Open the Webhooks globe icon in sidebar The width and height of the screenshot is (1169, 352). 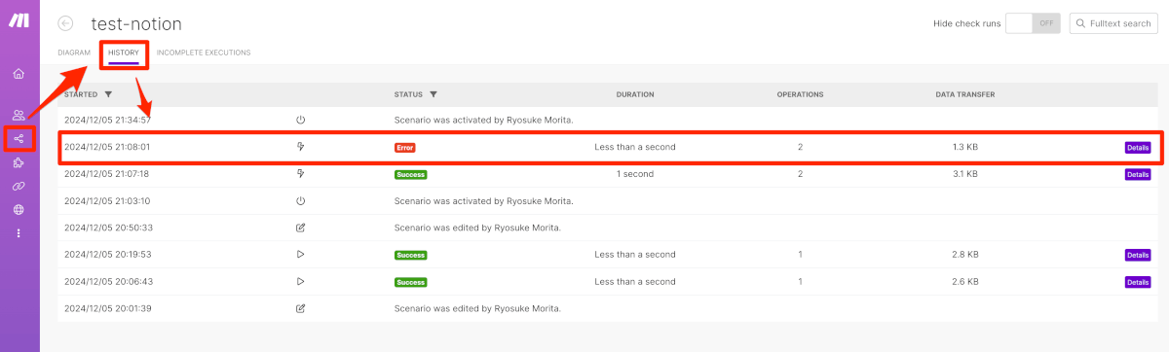click(x=19, y=209)
